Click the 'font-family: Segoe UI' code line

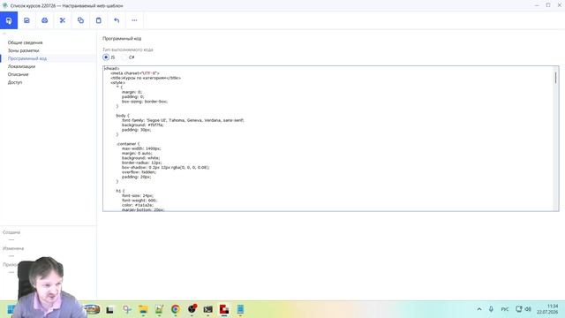click(183, 120)
